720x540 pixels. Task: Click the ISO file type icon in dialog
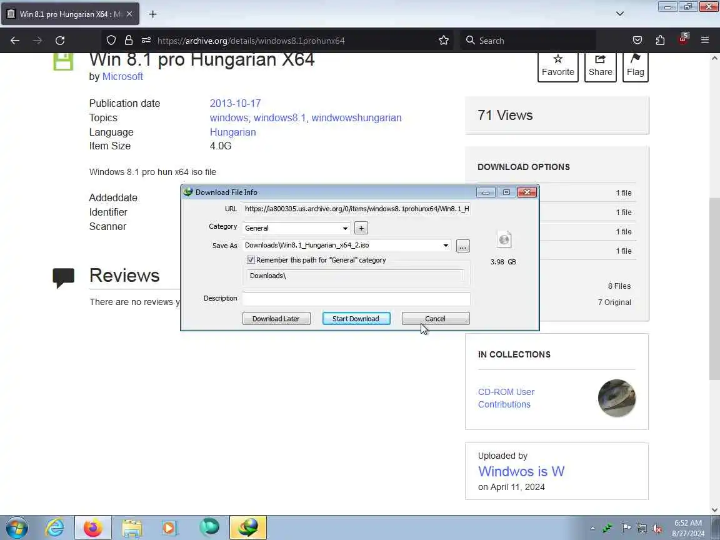click(504, 239)
